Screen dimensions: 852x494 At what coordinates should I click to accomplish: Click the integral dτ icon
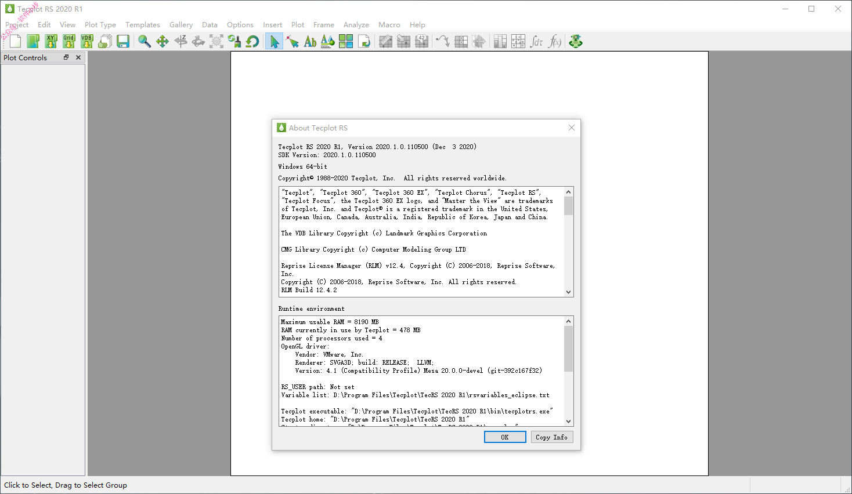click(536, 41)
